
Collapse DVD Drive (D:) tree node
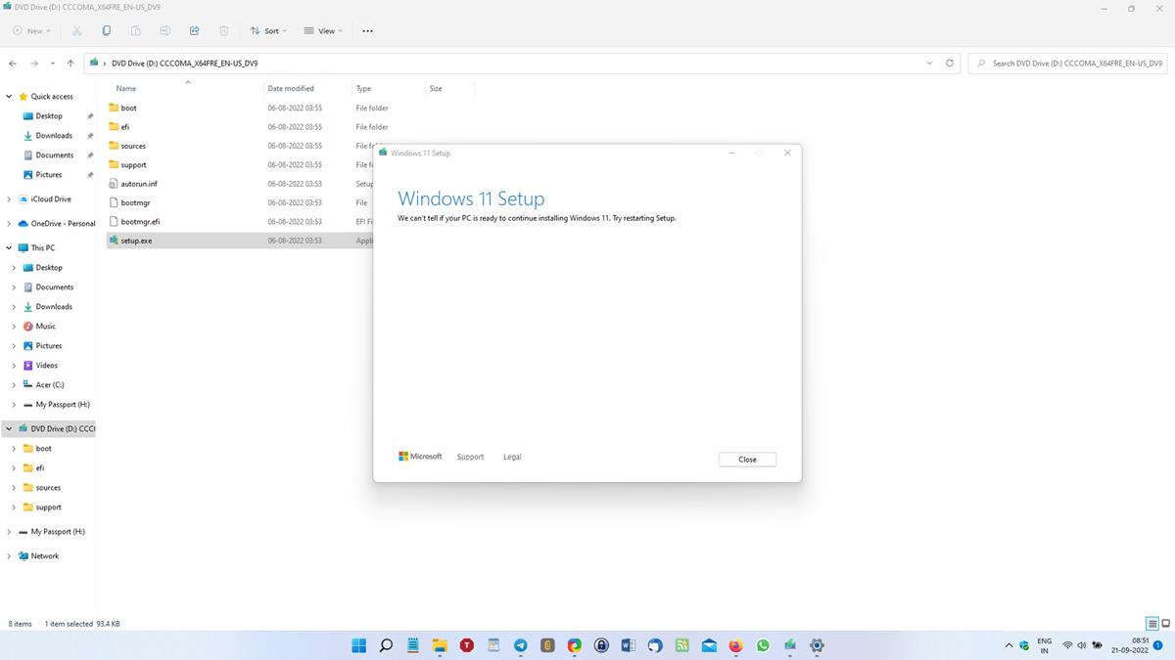point(9,429)
